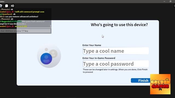Restore down the Roblox window

pyautogui.click(x=170, y=1)
